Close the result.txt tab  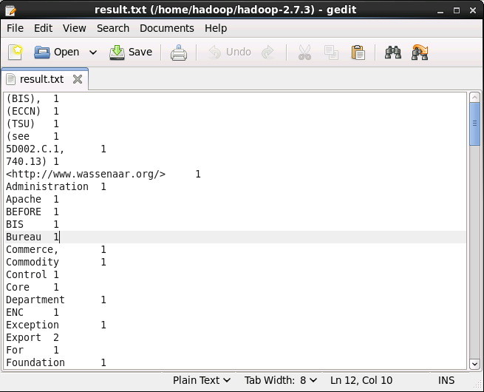click(x=78, y=79)
